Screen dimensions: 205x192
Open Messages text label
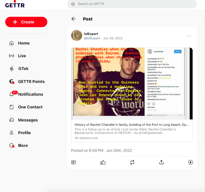[x=28, y=120]
